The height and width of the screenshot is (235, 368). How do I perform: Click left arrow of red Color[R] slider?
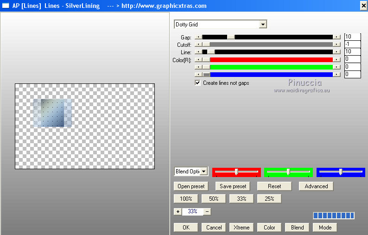coord(198,60)
